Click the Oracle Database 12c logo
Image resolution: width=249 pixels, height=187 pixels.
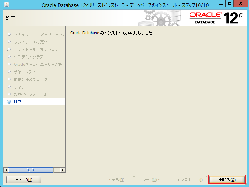216,18
